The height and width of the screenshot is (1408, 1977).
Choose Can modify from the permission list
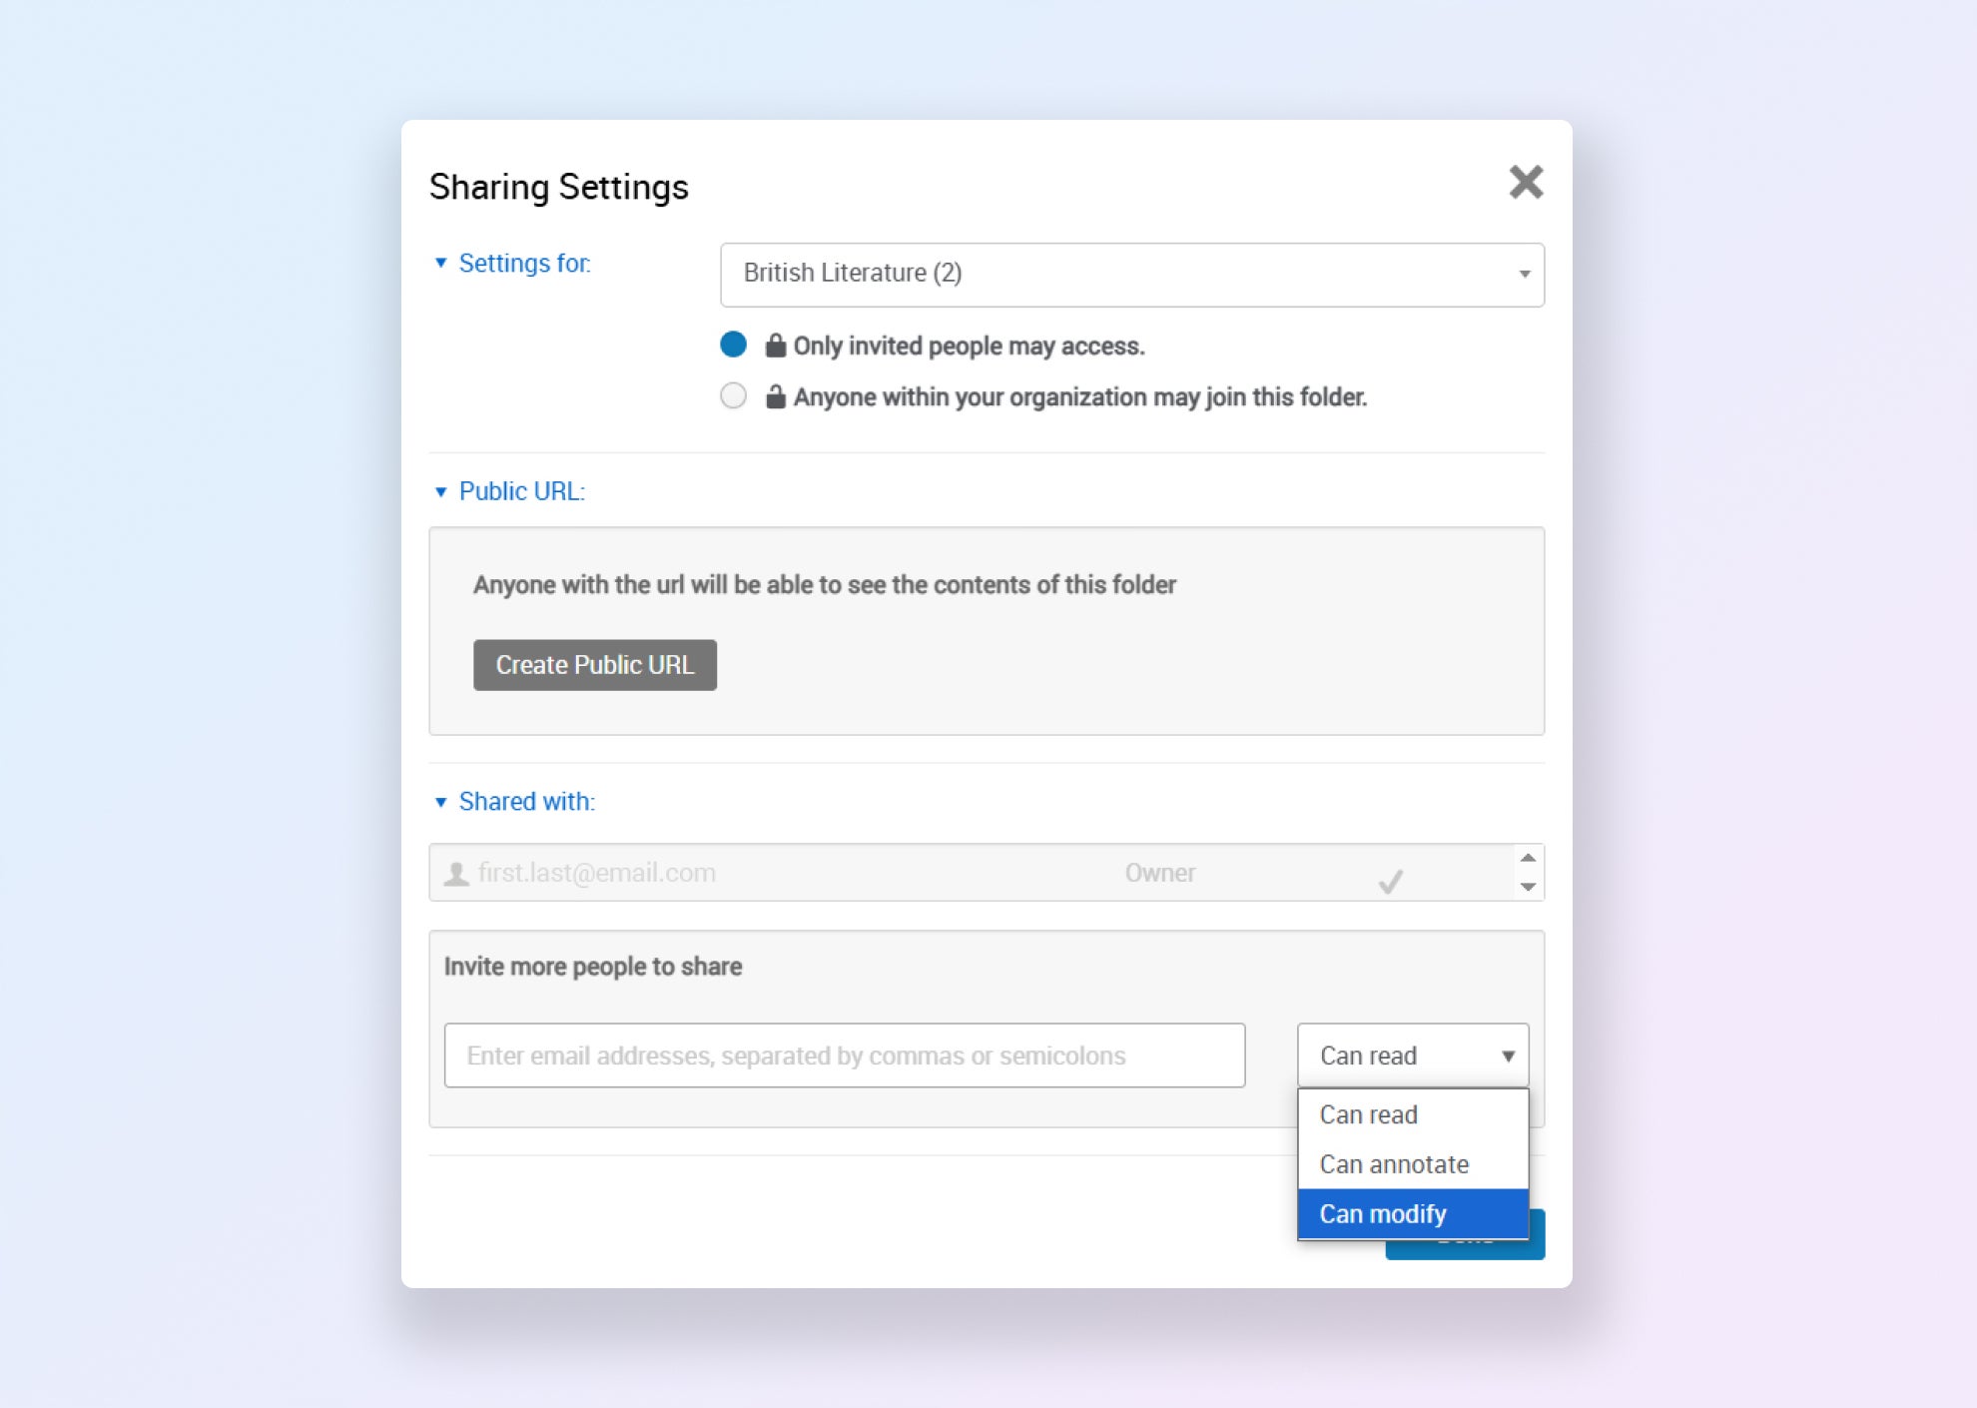click(x=1383, y=1213)
